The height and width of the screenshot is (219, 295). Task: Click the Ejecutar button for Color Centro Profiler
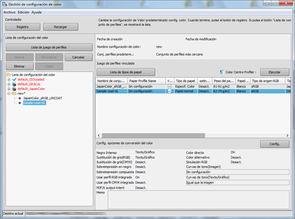coord(274,72)
